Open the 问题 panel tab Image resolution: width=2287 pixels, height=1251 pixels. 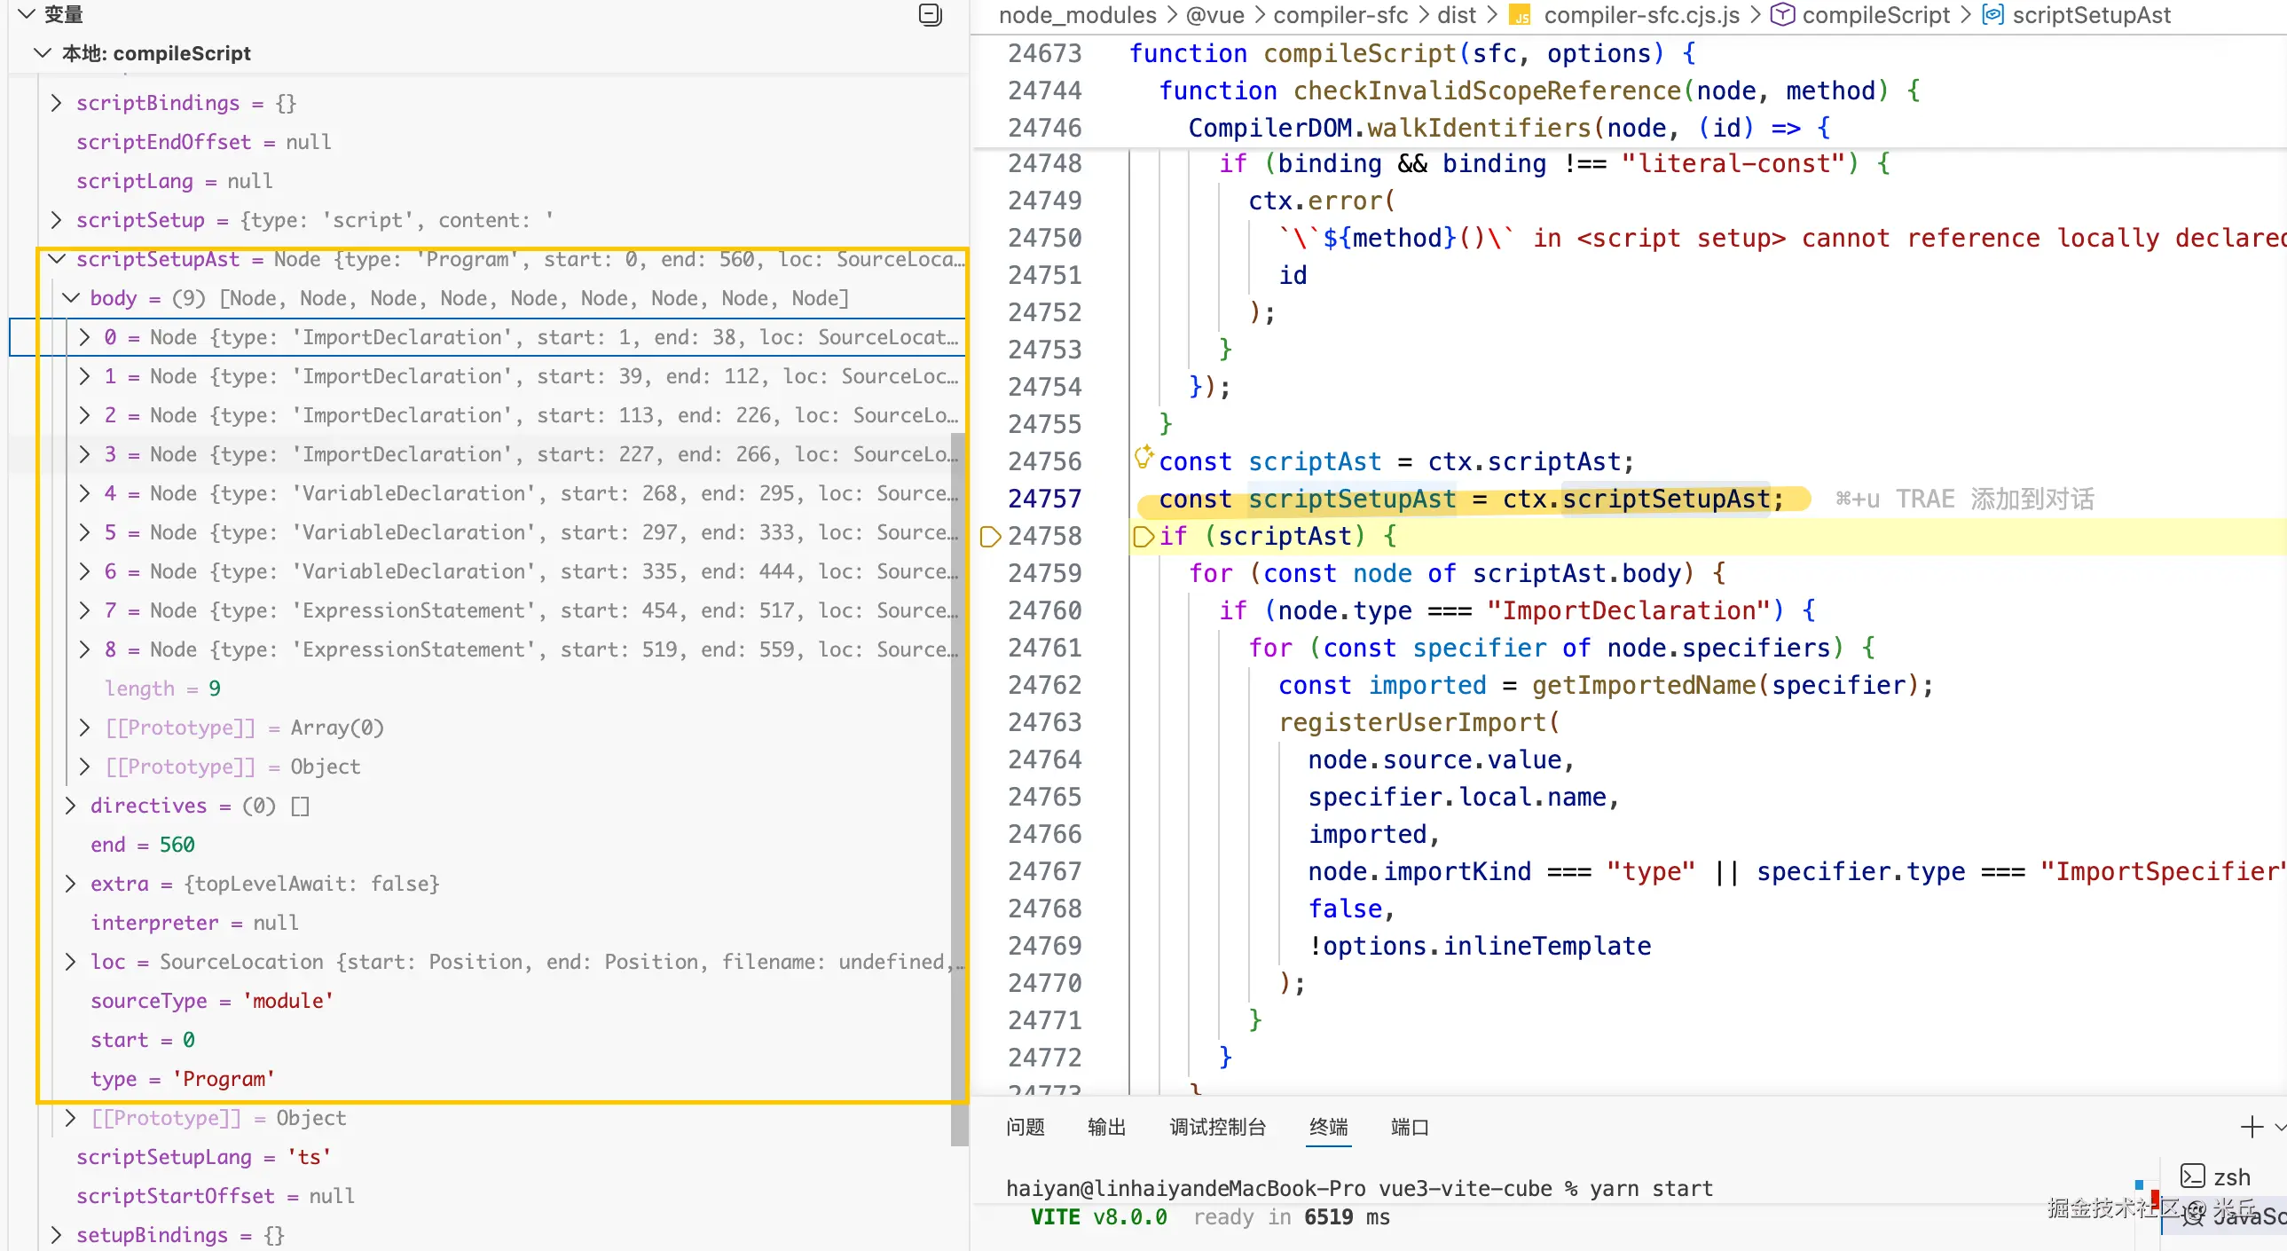[x=1025, y=1127]
